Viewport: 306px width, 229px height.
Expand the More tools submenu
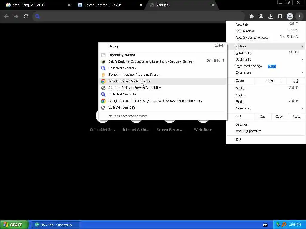point(266,108)
